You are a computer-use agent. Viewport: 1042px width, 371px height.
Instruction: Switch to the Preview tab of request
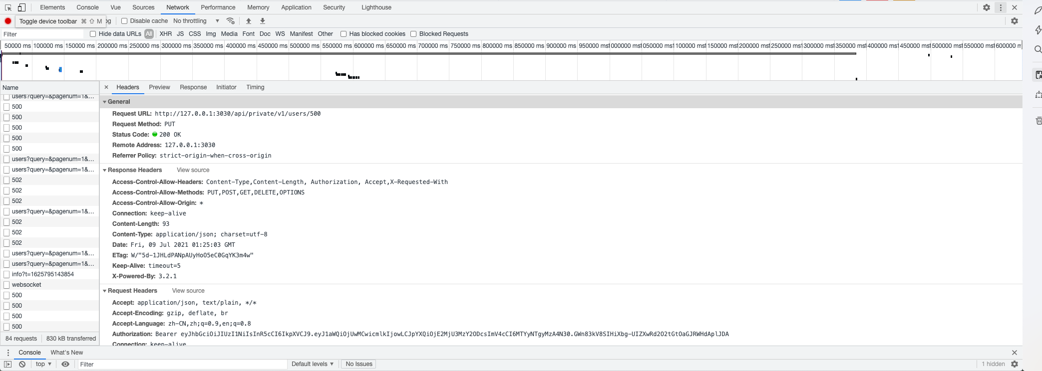[x=159, y=87]
